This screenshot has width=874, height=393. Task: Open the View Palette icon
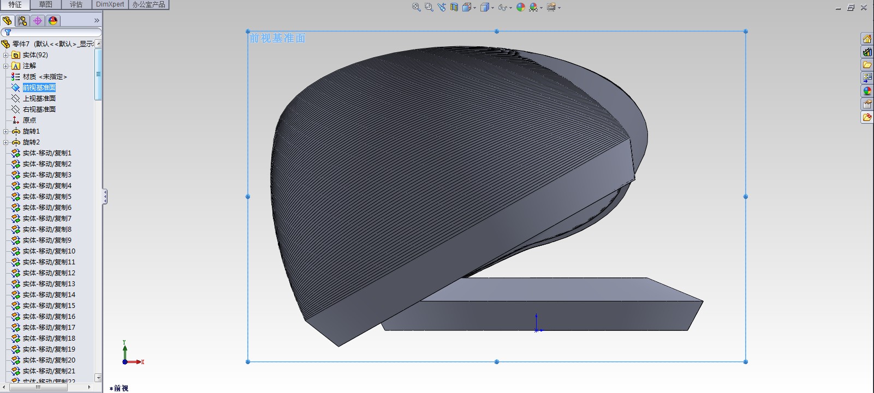coord(867,78)
